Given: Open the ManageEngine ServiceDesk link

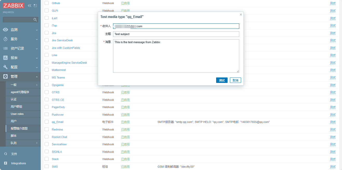Looking at the screenshot, I should click(x=70, y=63).
